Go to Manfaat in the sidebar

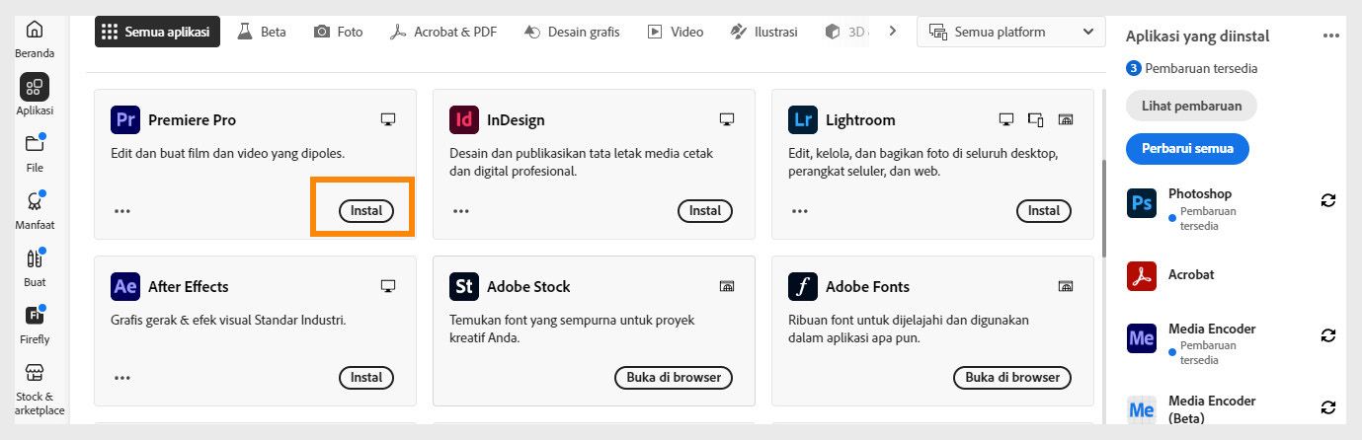35,209
